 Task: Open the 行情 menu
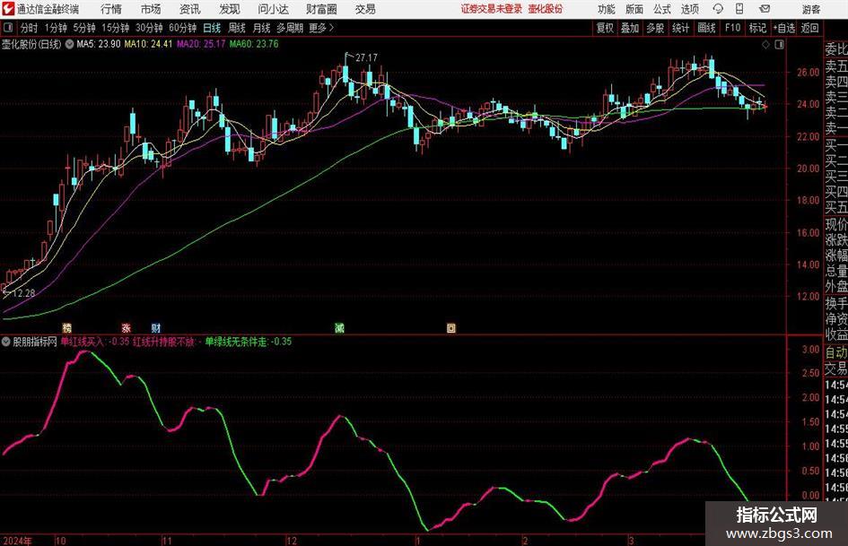click(x=111, y=9)
